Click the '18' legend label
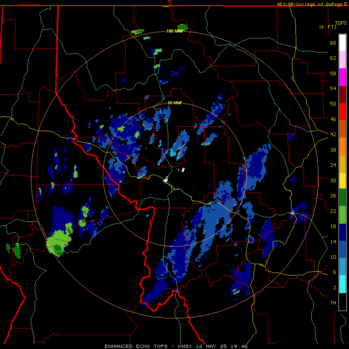 pos(333,226)
